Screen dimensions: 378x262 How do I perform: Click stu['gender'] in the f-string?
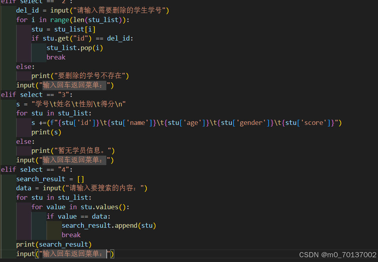[245, 123]
